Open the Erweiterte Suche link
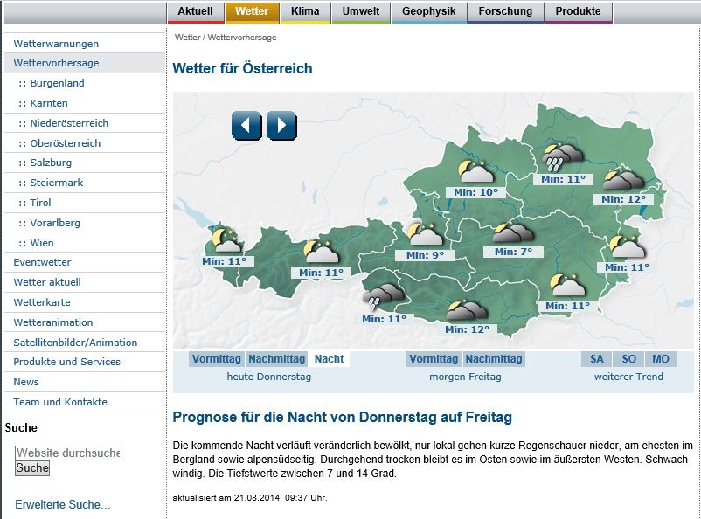Screen dimensions: 701x519 click(x=63, y=505)
